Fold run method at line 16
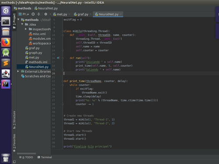Viewport: 219px width, 164px height. pos(63,58)
